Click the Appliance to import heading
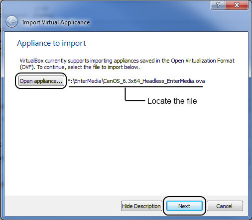Screen dimensions: 252x220 point(51,43)
